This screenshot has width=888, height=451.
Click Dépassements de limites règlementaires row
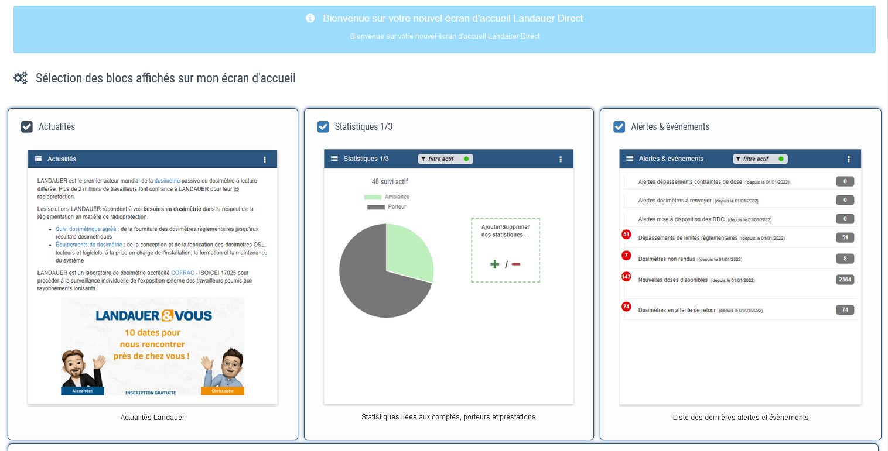740,238
